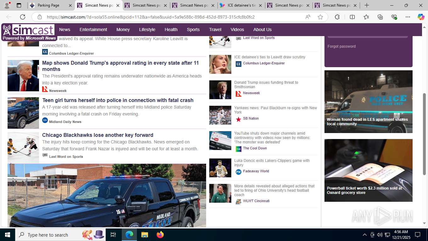Toggle Split screen icon
Image resolution: width=428 pixels, height=241 pixels.
tap(352, 17)
